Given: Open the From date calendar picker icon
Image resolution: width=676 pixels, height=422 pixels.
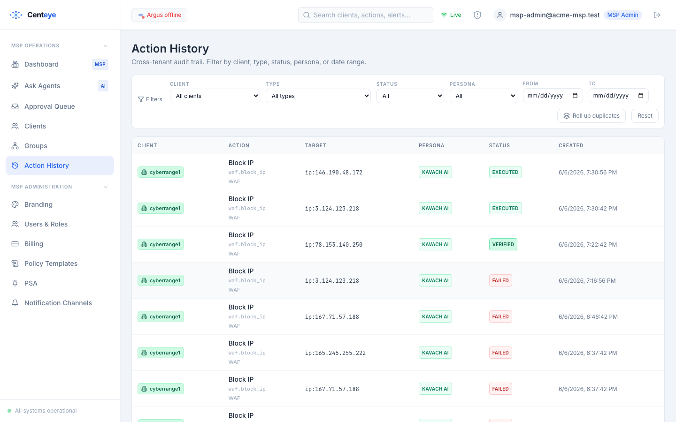Looking at the screenshot, I should click(575, 96).
